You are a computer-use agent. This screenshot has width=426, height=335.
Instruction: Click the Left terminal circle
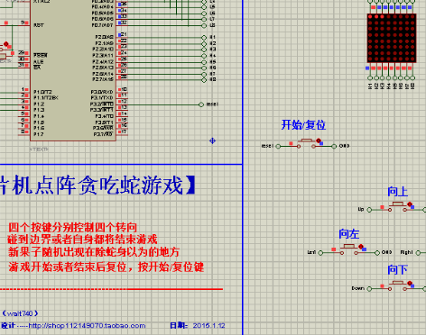point(320,253)
